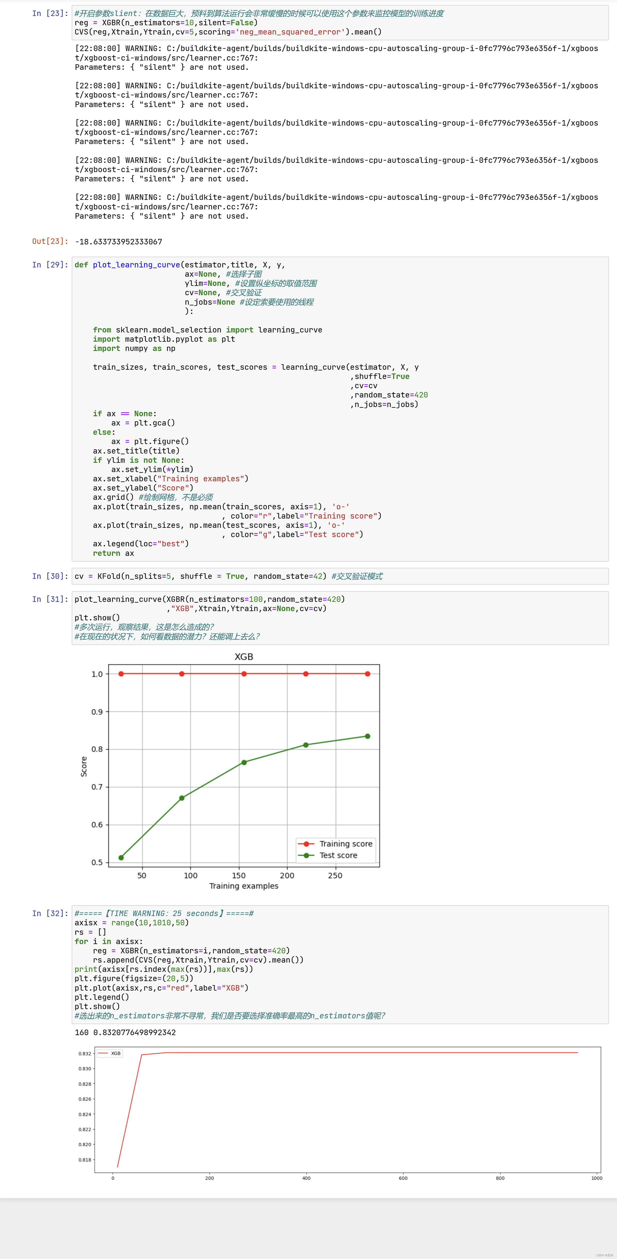Click the ax.grid() line

coord(153,497)
